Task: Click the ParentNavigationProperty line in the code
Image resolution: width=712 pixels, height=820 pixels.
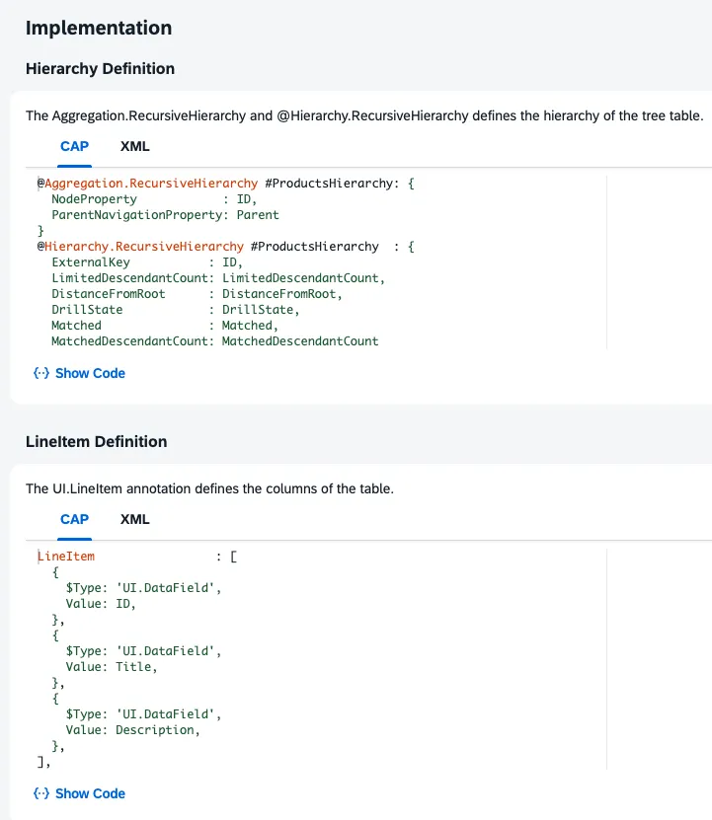Action: 165,215
